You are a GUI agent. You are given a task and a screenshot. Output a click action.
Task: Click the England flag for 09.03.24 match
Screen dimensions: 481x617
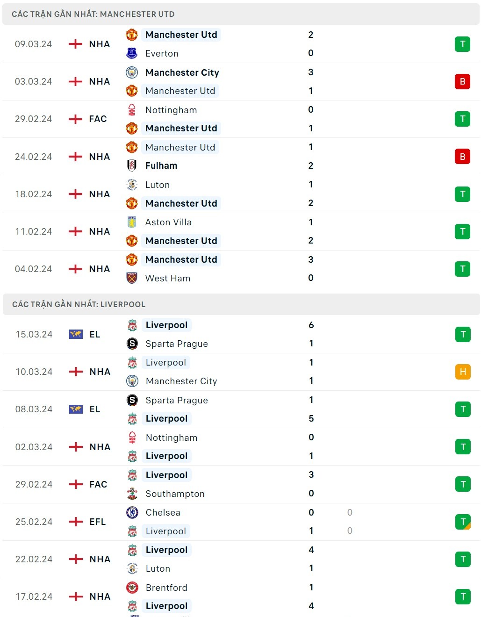click(75, 44)
